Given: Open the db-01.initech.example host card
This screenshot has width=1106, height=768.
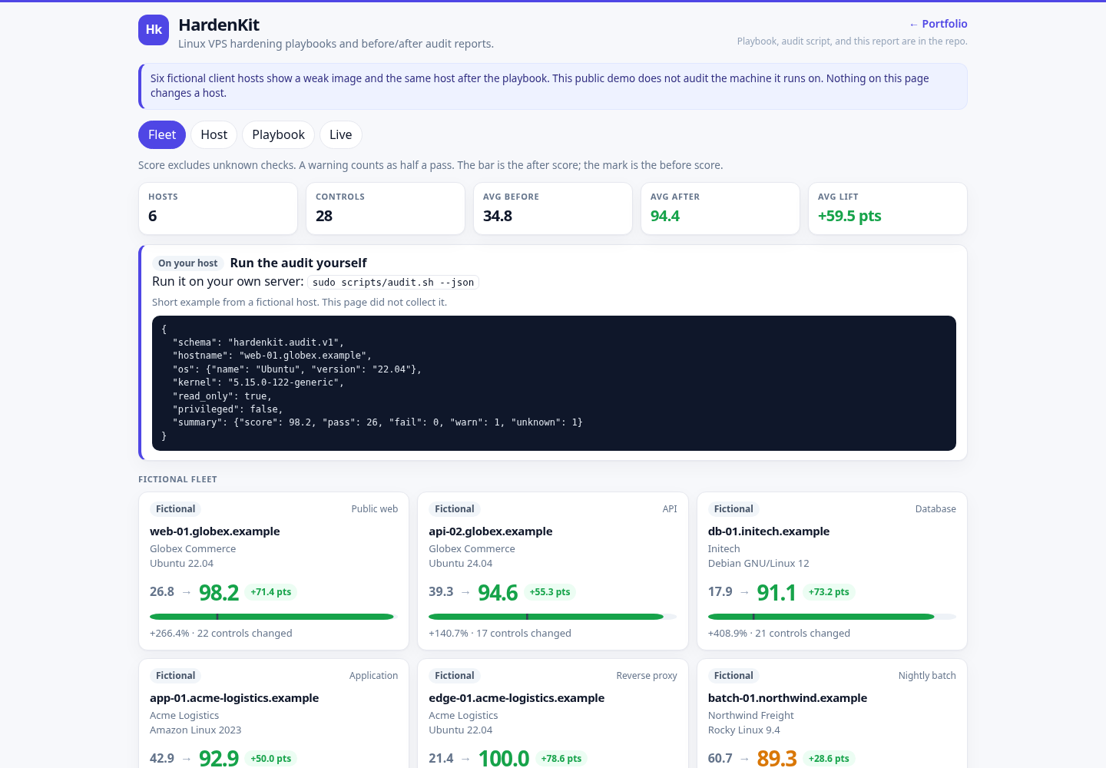Looking at the screenshot, I should [x=832, y=571].
